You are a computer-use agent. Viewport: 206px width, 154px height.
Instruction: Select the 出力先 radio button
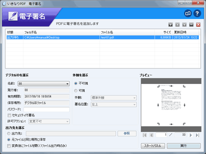[x=9, y=133]
